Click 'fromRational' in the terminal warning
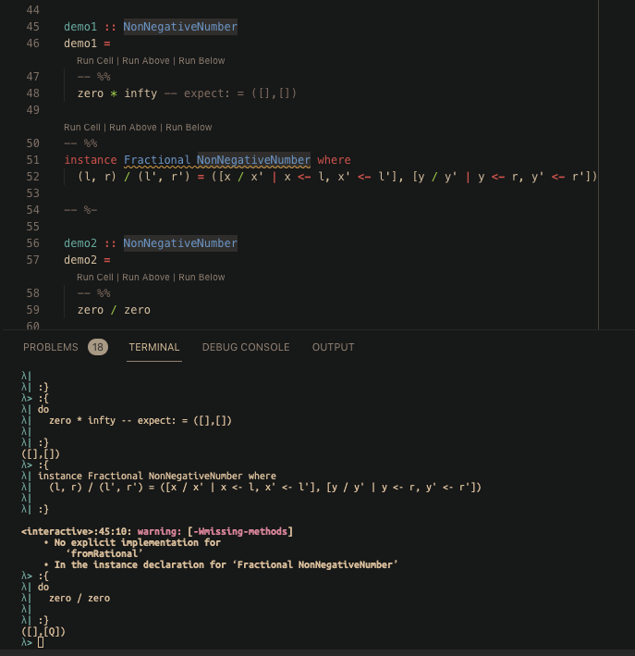Image resolution: width=635 pixels, height=656 pixels. pyautogui.click(x=104, y=553)
